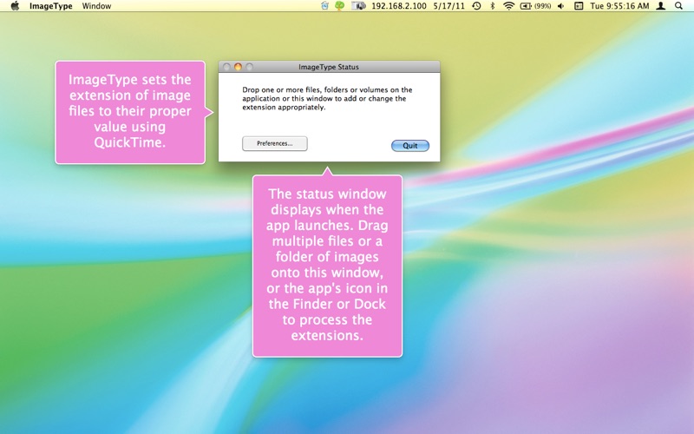694x434 pixels.
Task: Click the Preferences... button
Action: click(275, 143)
